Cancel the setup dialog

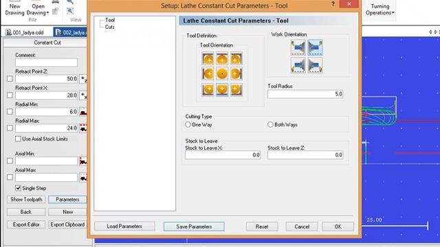point(302,226)
